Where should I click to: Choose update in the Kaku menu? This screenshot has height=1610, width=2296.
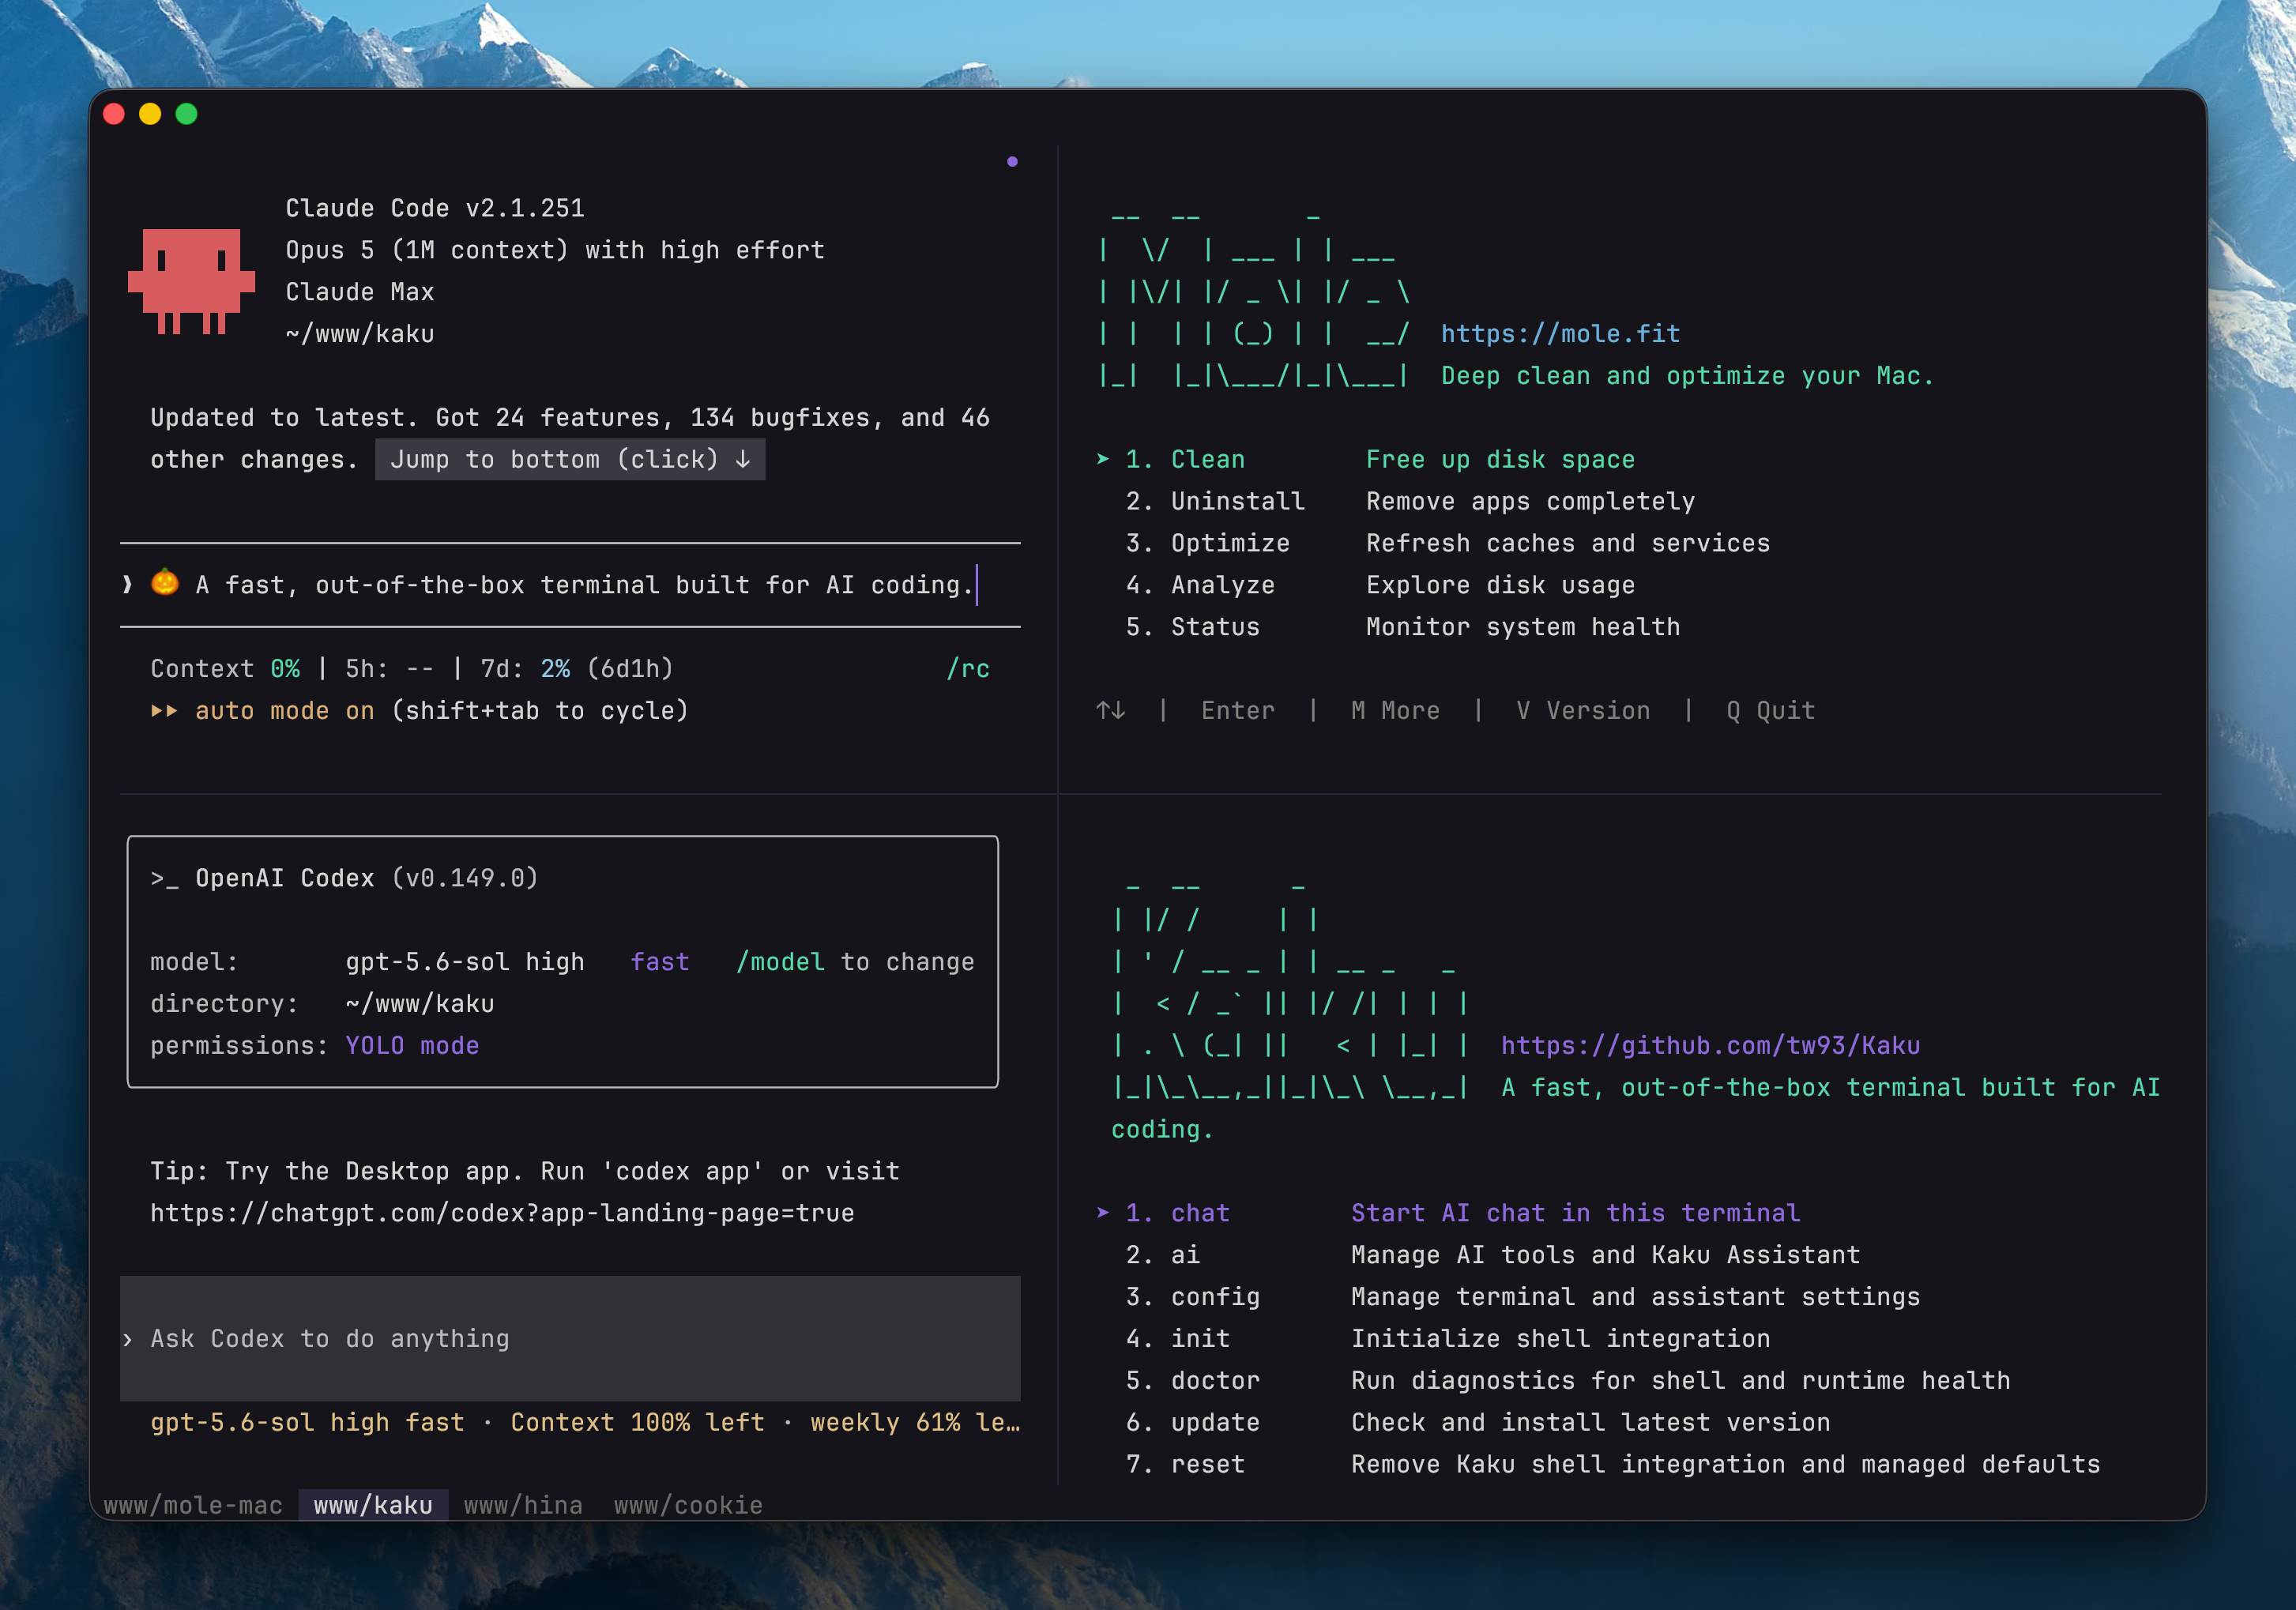(x=1478, y=1424)
